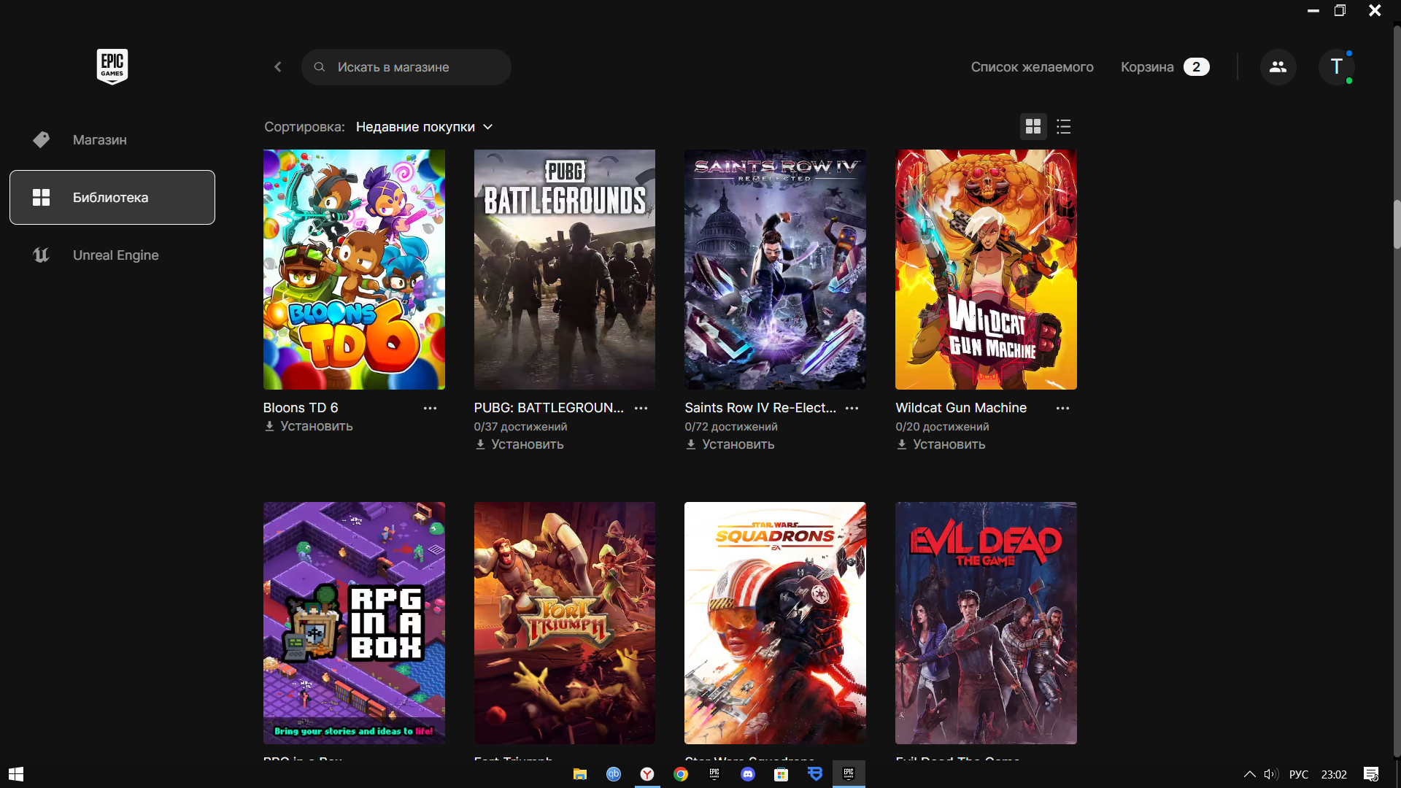Open the volume control in the tray

point(1271,774)
